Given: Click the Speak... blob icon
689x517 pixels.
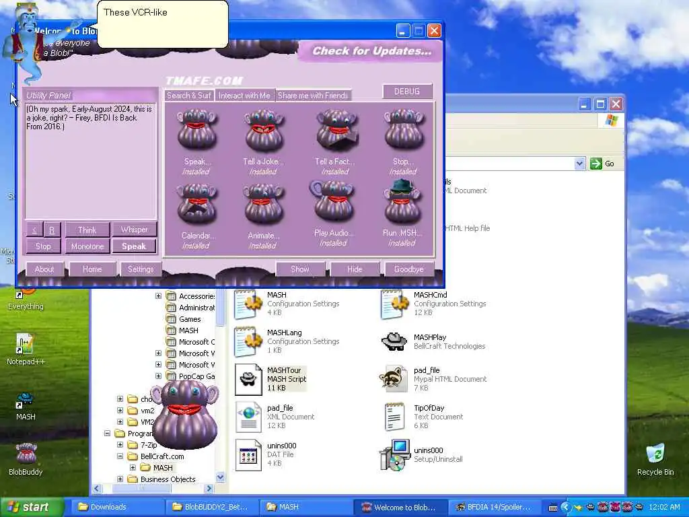Looking at the screenshot, I should (196, 130).
